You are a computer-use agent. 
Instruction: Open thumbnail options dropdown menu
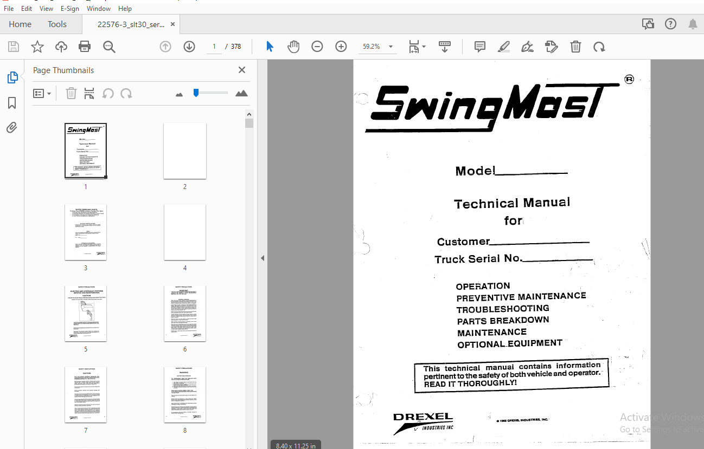(x=42, y=93)
